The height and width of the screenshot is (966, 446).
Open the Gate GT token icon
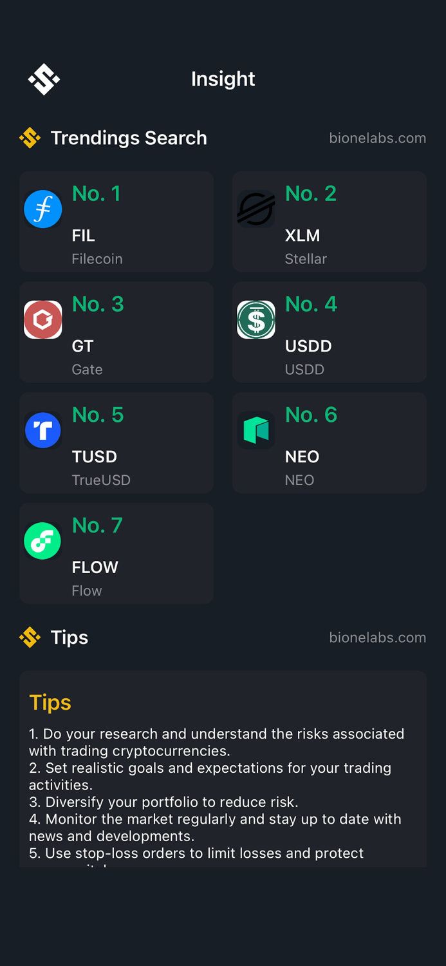pos(42,319)
